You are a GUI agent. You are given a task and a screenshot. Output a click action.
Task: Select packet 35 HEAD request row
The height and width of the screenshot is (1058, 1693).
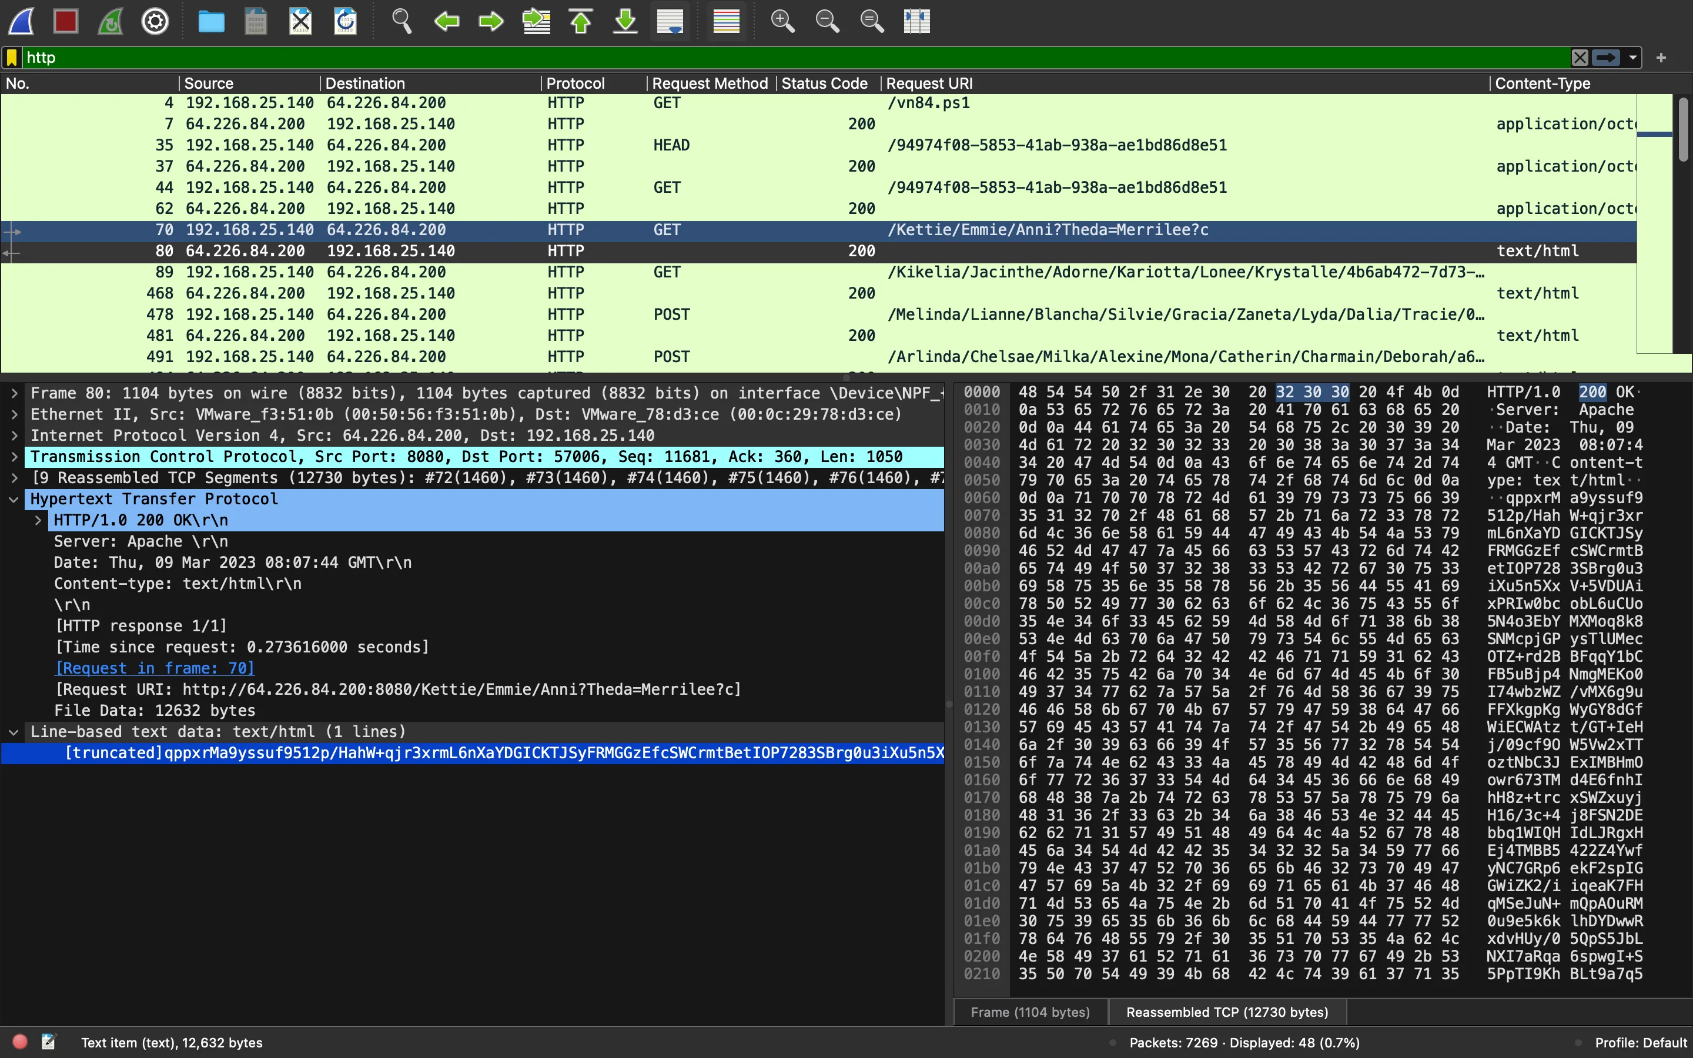pyautogui.click(x=818, y=146)
